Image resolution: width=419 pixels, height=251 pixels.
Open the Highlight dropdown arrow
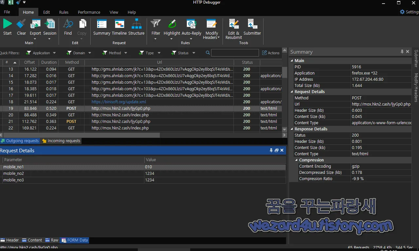[x=172, y=39]
